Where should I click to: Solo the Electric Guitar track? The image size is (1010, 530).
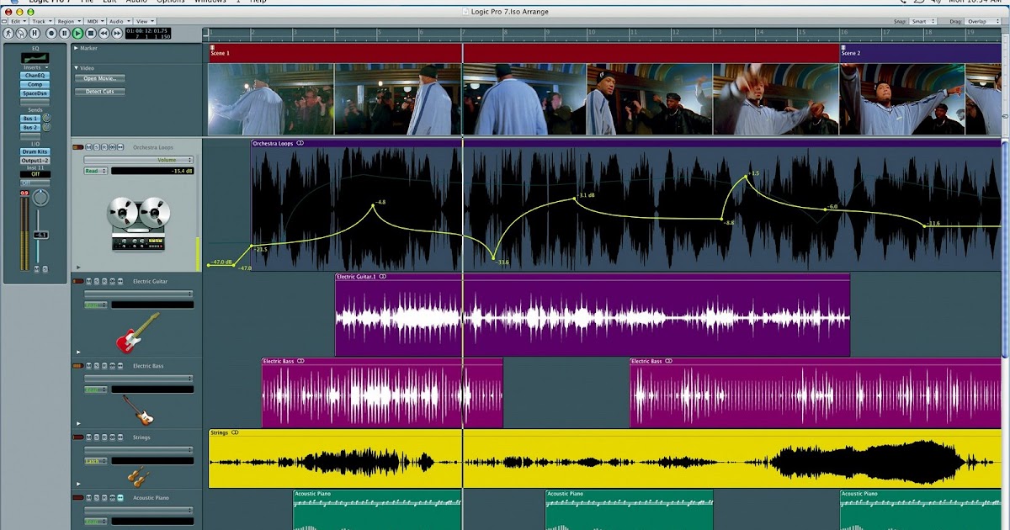click(x=96, y=281)
